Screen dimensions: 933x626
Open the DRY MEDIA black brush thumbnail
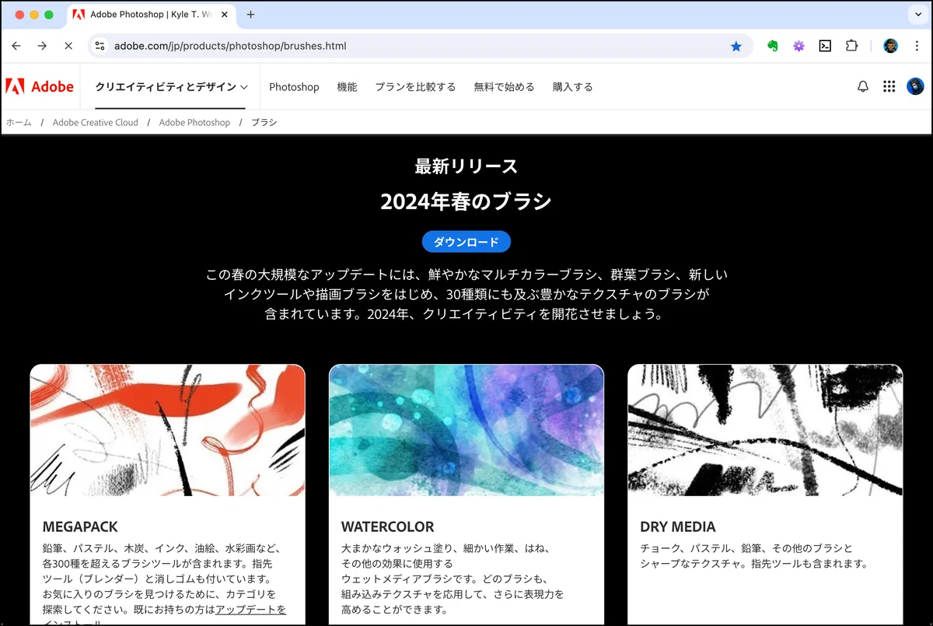[765, 430]
